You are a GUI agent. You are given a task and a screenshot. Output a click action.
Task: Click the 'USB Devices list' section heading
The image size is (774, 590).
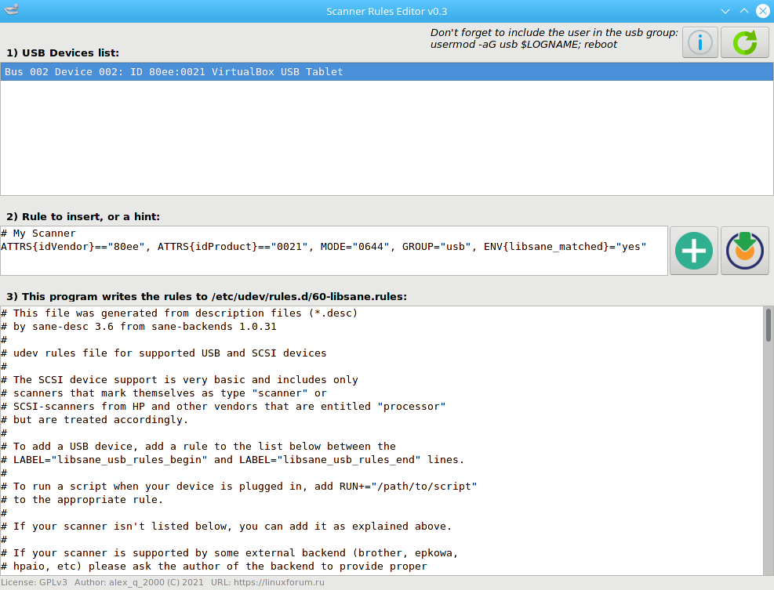point(63,53)
